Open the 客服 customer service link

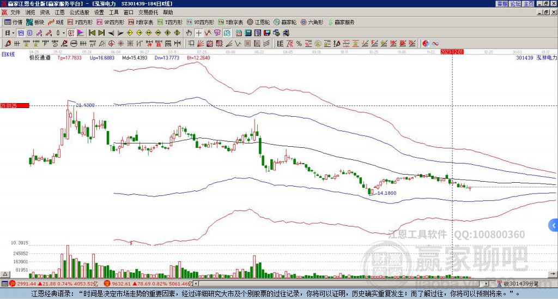[502, 4]
